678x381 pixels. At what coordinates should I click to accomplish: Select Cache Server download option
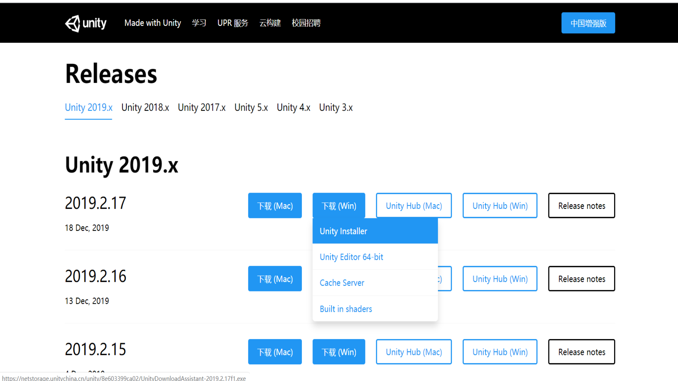pos(342,283)
